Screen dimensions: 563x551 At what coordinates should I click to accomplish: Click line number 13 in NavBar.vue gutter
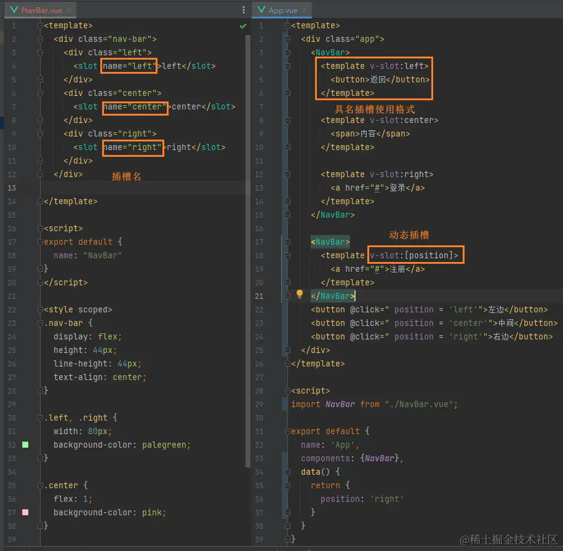point(12,188)
